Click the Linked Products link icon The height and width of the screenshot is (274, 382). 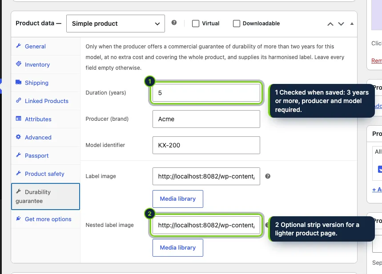19,100
